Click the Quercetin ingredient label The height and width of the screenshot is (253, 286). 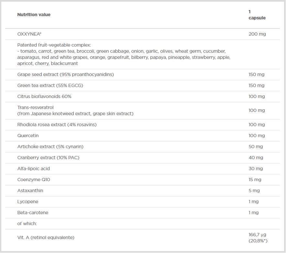coord(28,136)
